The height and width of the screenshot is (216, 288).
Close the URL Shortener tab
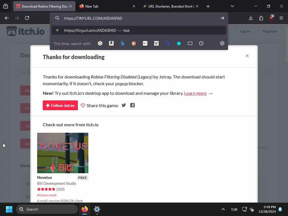[197, 6]
